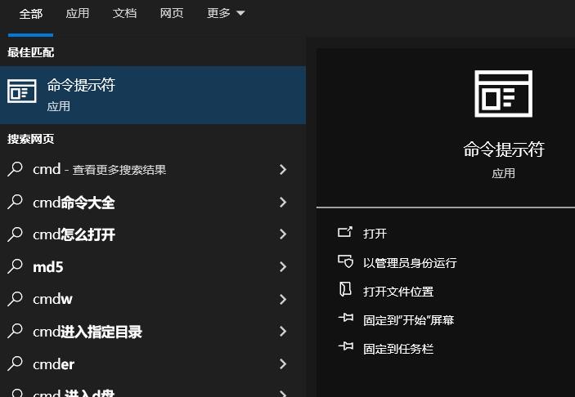575x397 pixels.
Task: Expand the cmd命令大全 chevron arrow
Action: click(x=283, y=202)
